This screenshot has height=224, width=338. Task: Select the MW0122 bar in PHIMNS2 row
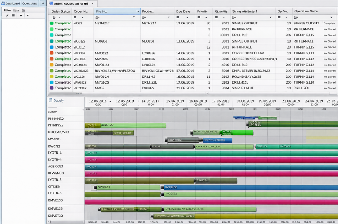click(x=133, y=125)
